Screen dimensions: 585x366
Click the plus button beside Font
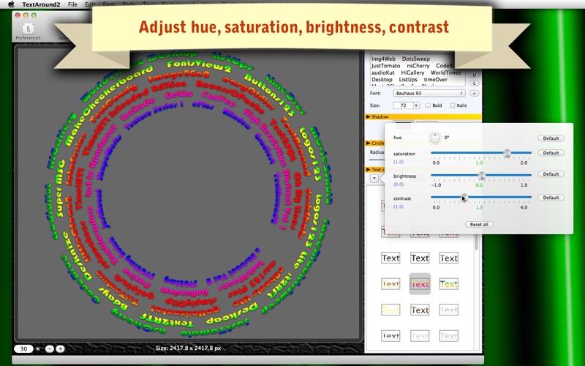474,94
